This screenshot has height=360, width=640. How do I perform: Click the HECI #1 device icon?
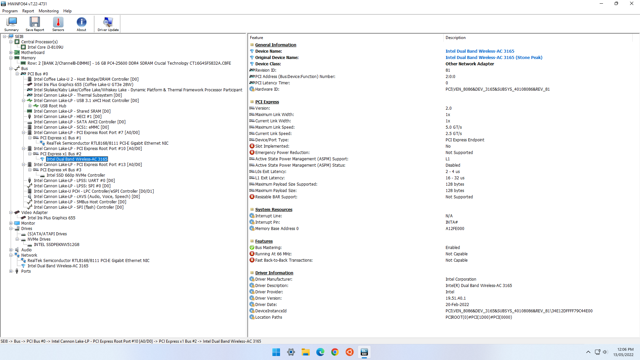(x=30, y=117)
